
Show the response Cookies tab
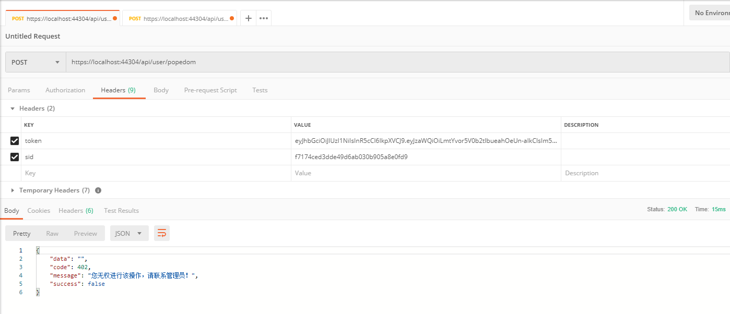click(39, 211)
